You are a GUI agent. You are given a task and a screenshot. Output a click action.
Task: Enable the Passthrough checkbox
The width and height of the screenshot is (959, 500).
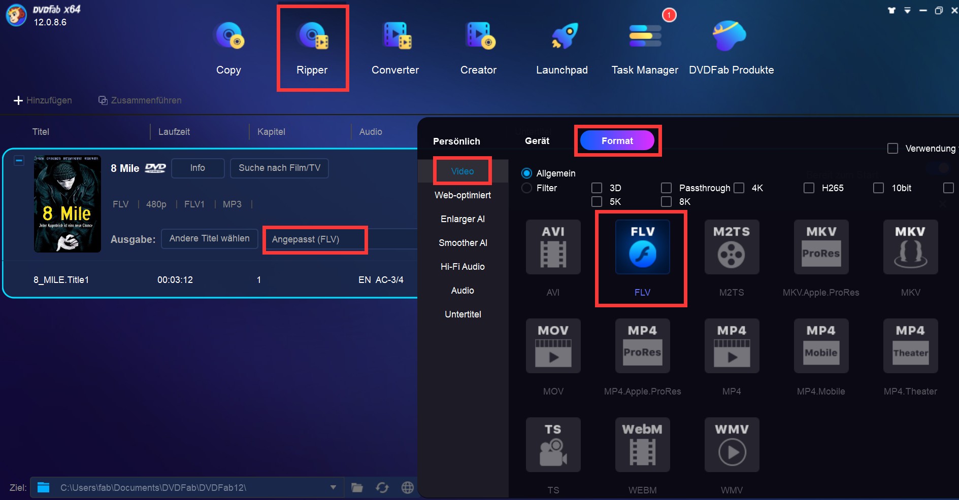[x=667, y=188]
